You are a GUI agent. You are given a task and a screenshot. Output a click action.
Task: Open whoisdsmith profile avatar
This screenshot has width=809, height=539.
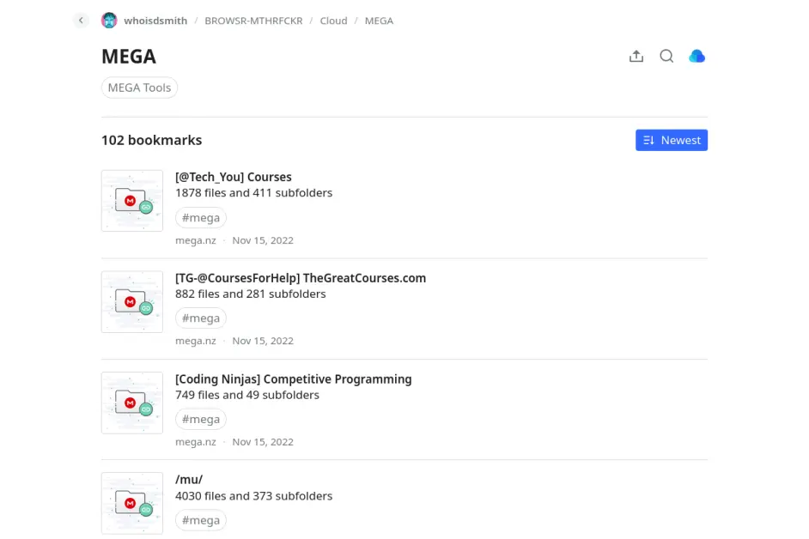coord(109,21)
